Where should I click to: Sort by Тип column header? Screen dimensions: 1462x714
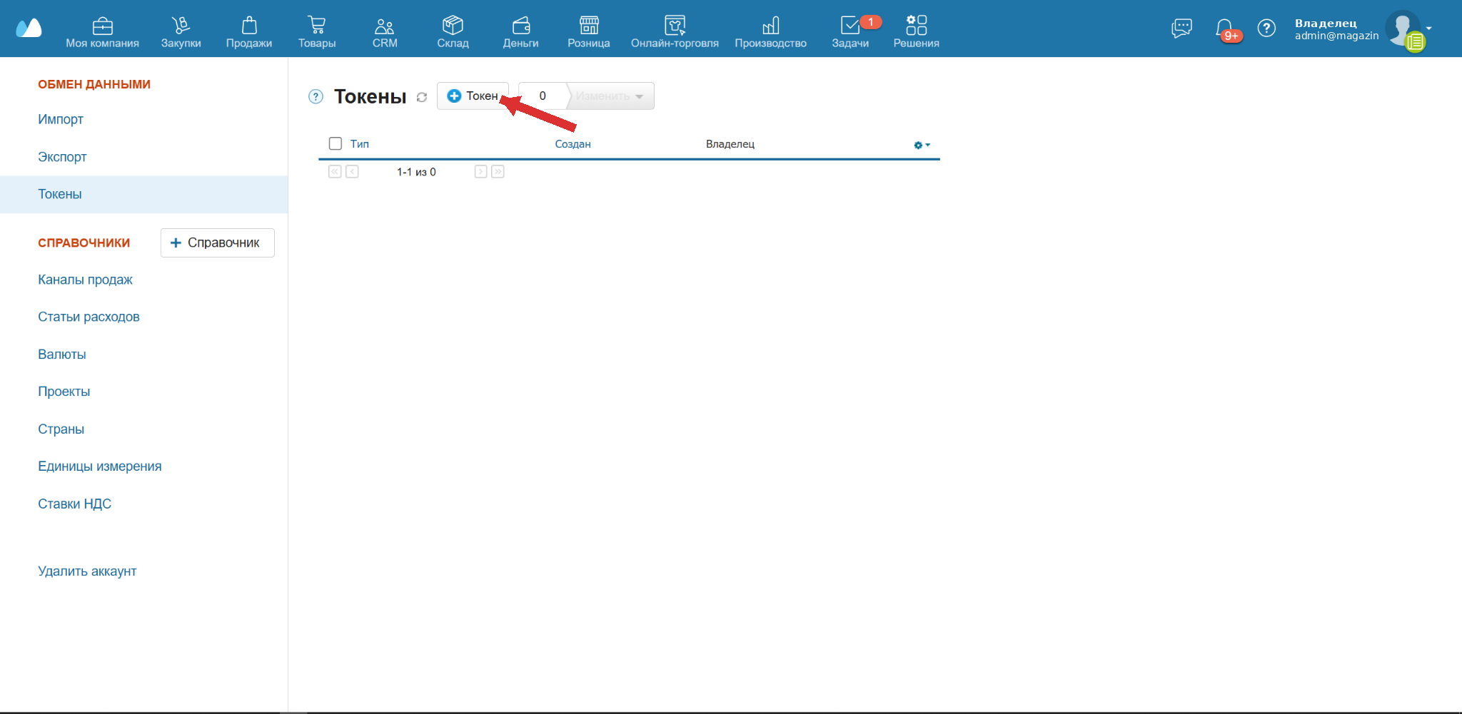pos(359,144)
